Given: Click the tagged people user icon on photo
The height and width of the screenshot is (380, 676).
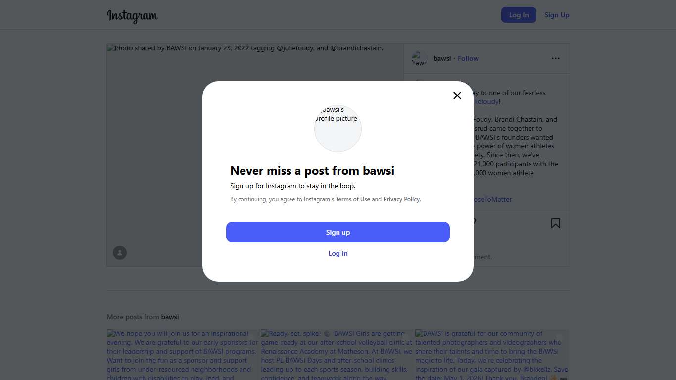Looking at the screenshot, I should (120, 253).
